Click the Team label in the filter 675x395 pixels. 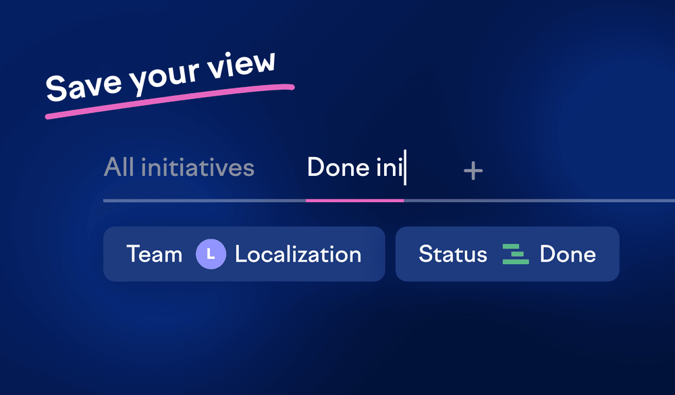[x=154, y=254]
